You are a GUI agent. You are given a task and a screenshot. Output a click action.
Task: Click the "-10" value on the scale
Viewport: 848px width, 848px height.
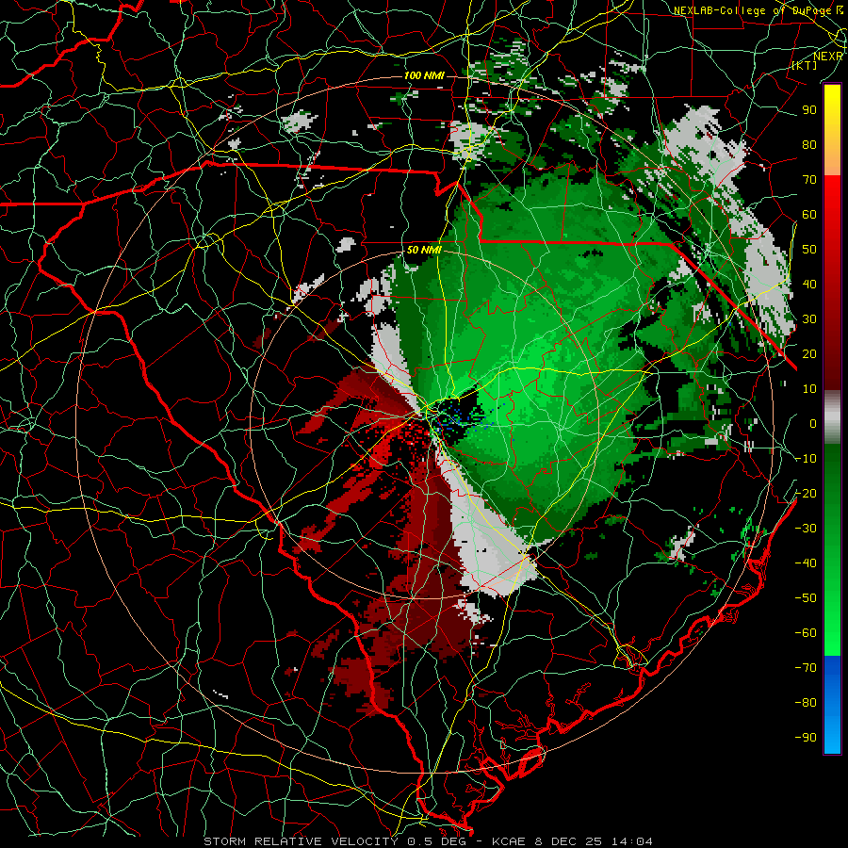806,459
